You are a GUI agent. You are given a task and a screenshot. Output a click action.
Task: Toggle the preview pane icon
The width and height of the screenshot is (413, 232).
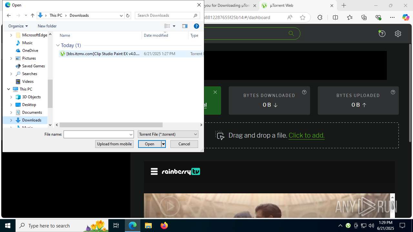coord(185,26)
